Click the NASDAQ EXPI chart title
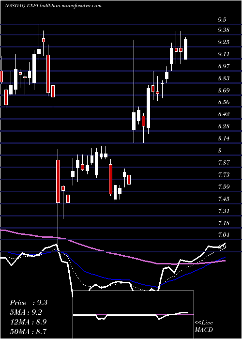The height and width of the screenshot is (339, 242). coord(53,6)
